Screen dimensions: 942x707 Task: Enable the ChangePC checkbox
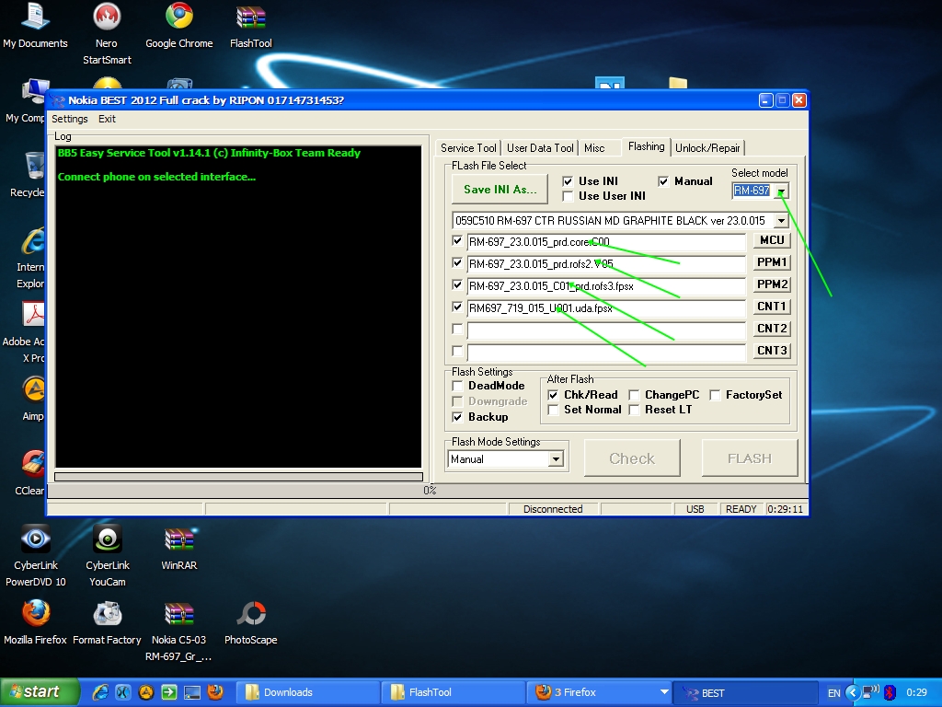[x=634, y=395]
